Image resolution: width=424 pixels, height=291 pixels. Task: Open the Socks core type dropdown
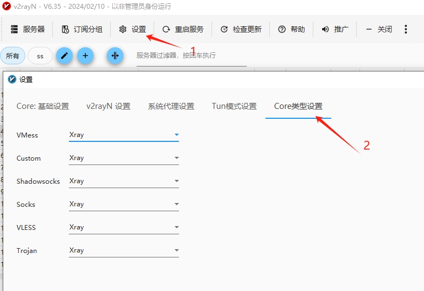pyautogui.click(x=124, y=204)
